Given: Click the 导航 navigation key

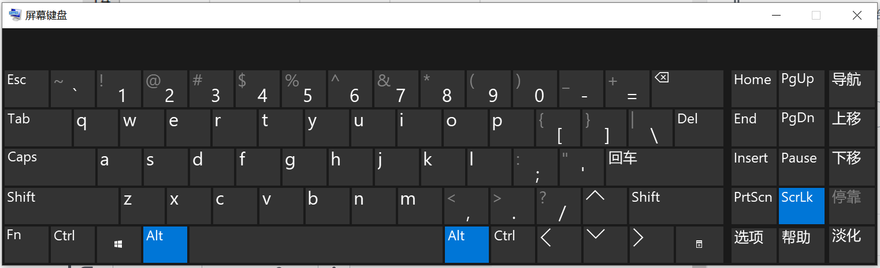Looking at the screenshot, I should click(851, 89).
